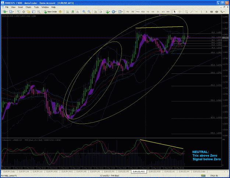Open the Charts menu

click(28, 7)
